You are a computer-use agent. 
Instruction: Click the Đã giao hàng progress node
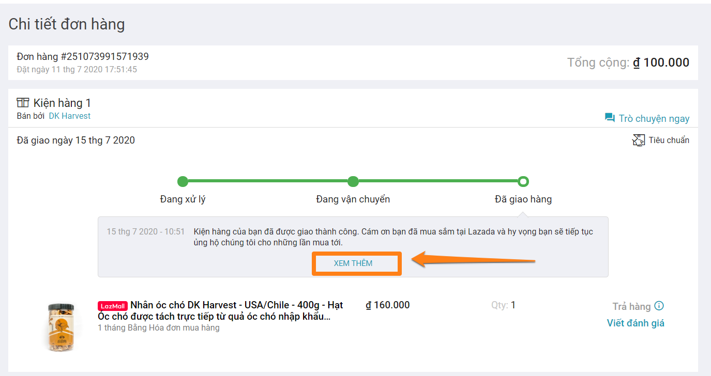523,181
